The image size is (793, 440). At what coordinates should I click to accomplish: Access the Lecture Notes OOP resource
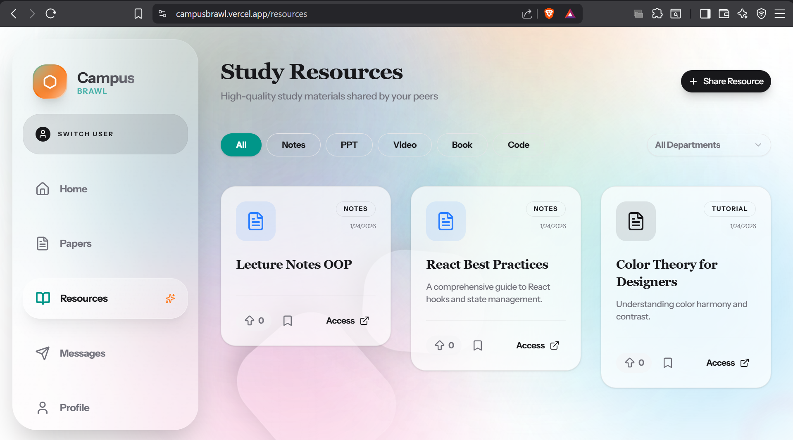[347, 321]
